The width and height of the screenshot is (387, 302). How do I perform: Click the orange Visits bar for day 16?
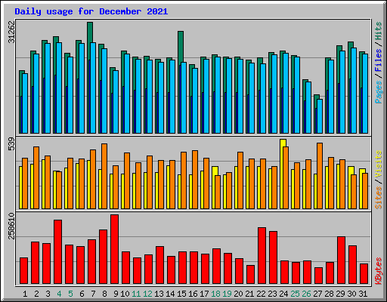coord(195,180)
